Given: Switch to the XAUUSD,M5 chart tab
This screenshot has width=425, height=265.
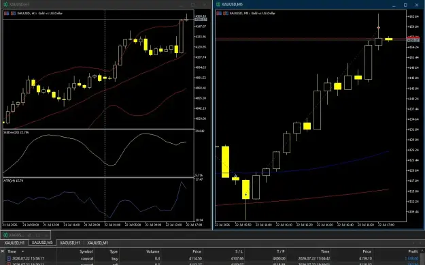Looking at the screenshot, I should pyautogui.click(x=42, y=243).
